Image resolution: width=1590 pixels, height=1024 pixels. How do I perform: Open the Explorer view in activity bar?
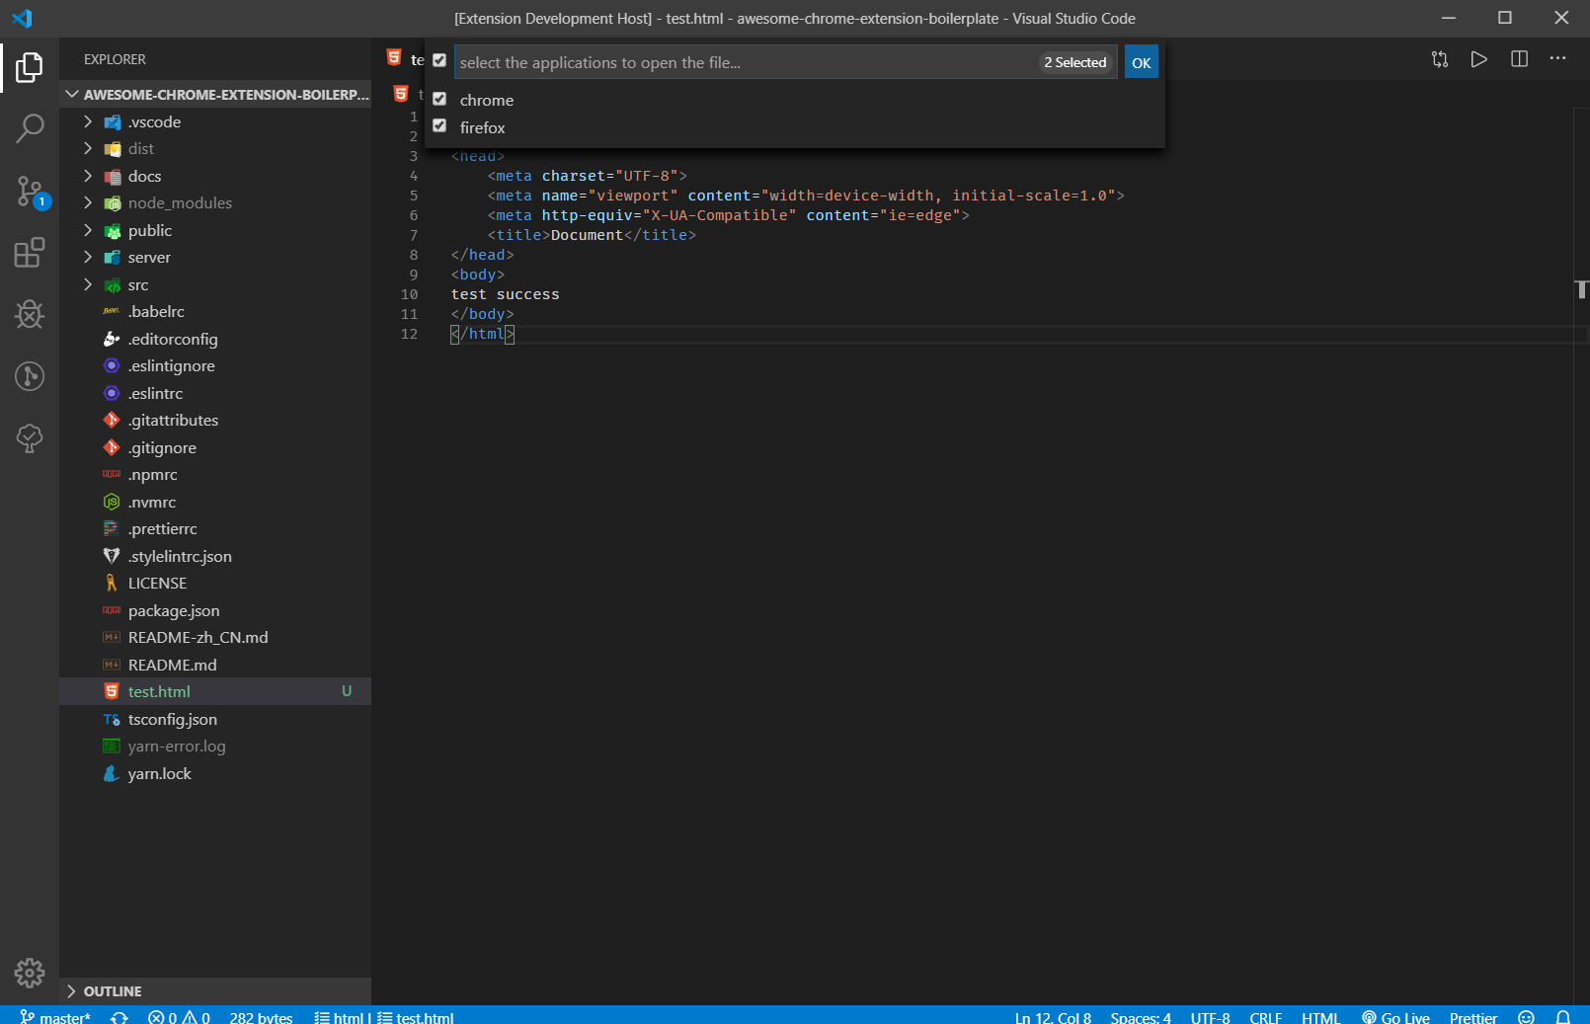30,67
